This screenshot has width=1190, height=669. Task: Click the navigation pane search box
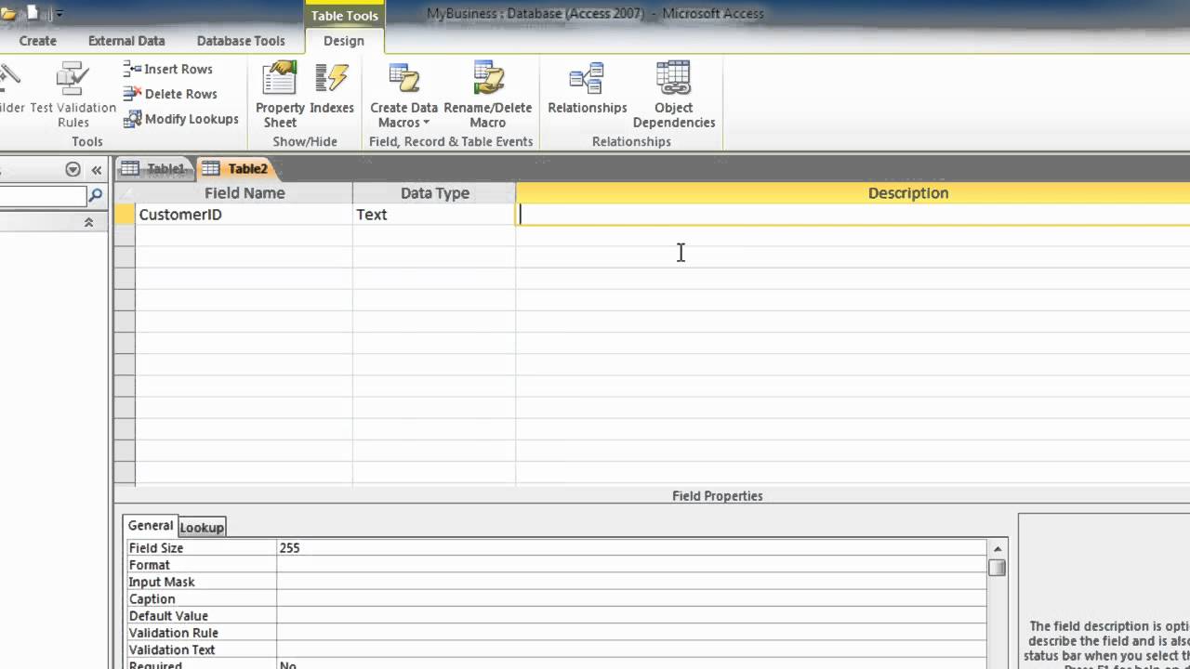43,196
